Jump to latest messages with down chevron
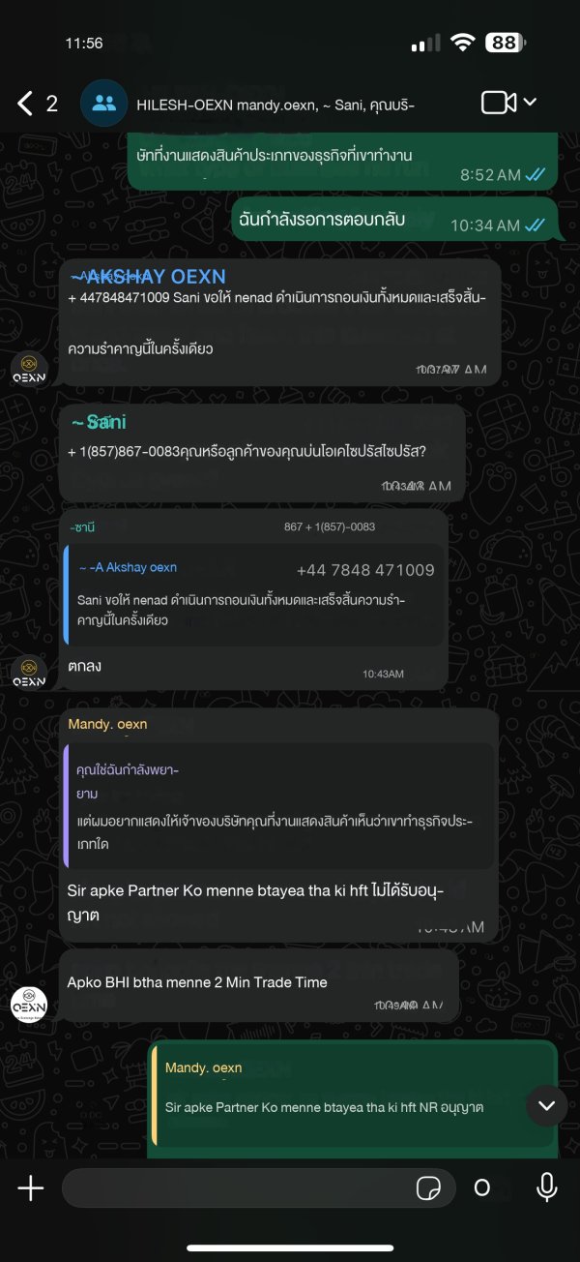580x1262 pixels. click(546, 1105)
